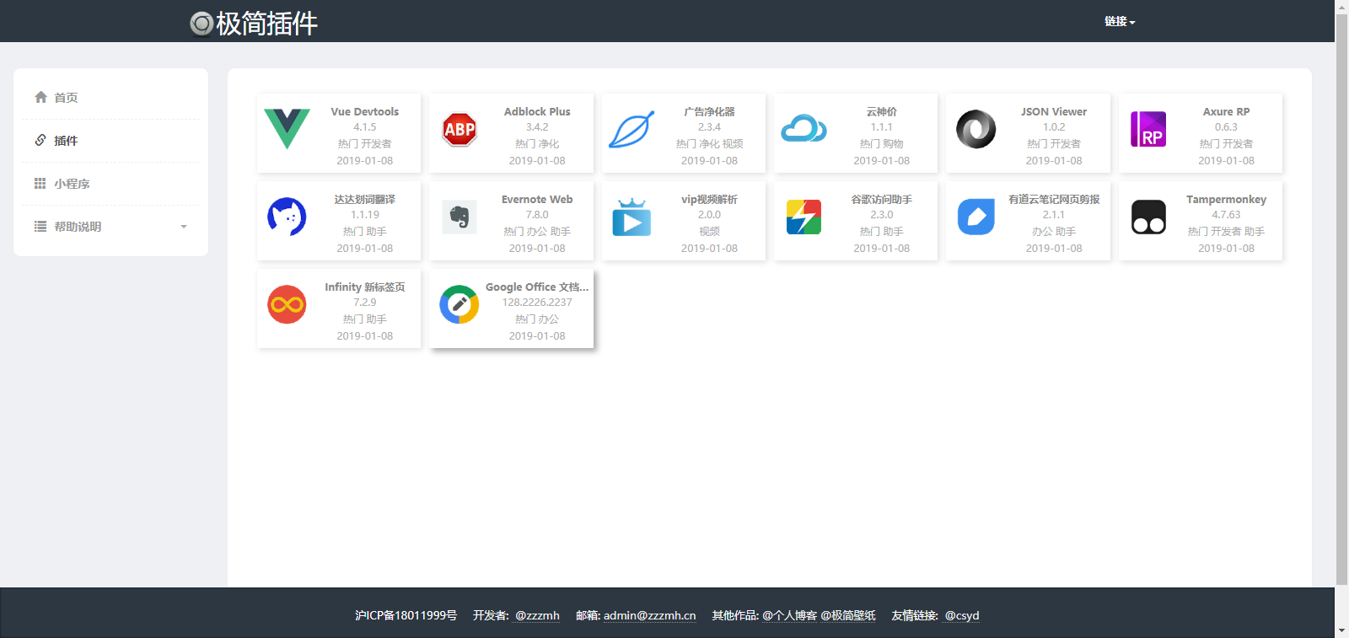Click the Evernote Web elephant icon
The width and height of the screenshot is (1349, 638).
click(x=460, y=217)
